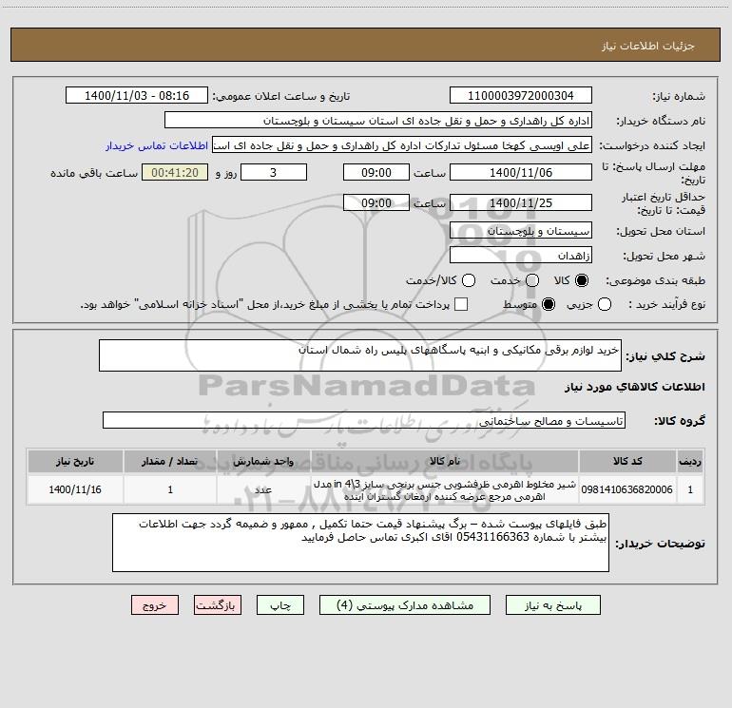Click the ردیف column header

tap(690, 461)
